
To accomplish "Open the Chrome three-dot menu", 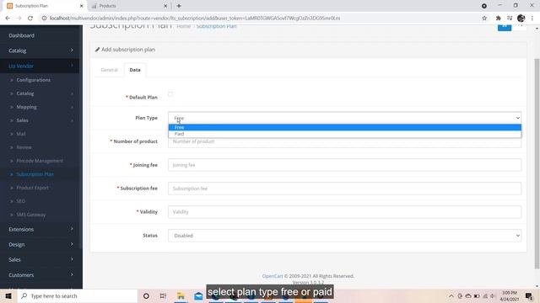I will coord(532,19).
